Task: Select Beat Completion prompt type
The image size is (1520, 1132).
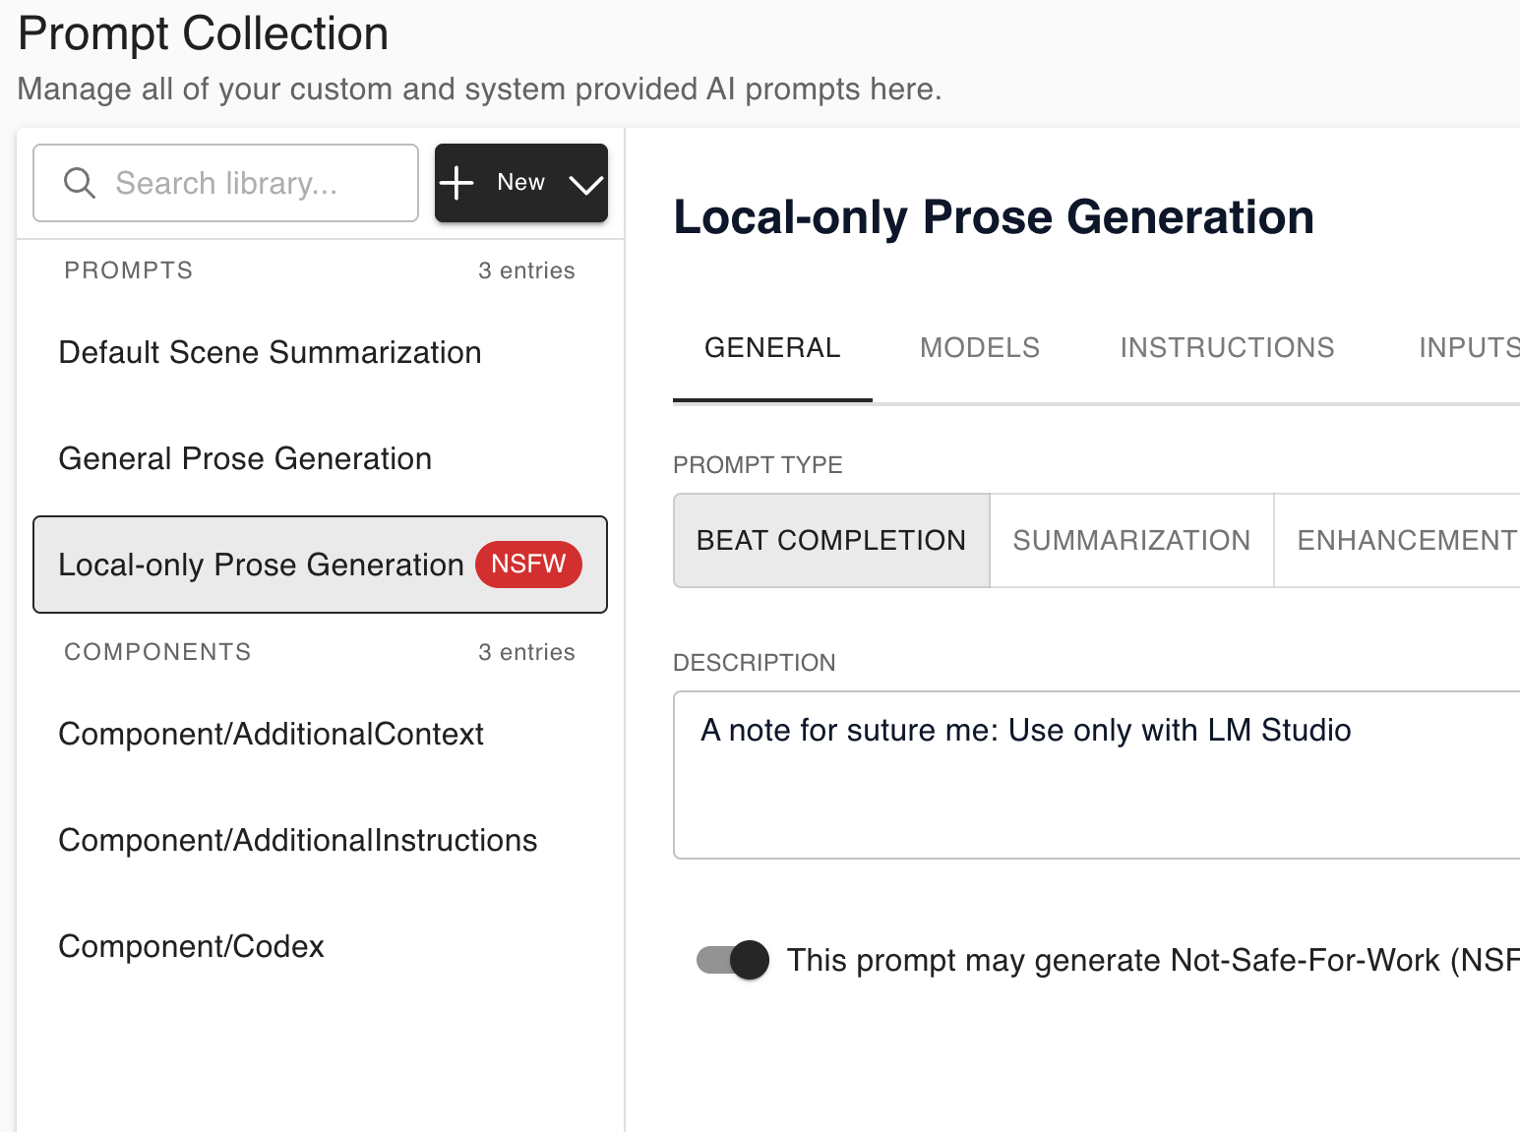Action: coord(831,541)
